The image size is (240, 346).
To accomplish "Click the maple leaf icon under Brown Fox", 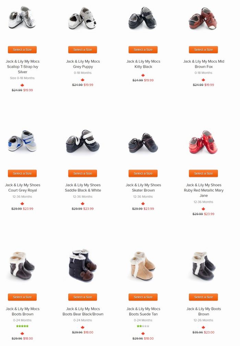I will [x=203, y=80].
